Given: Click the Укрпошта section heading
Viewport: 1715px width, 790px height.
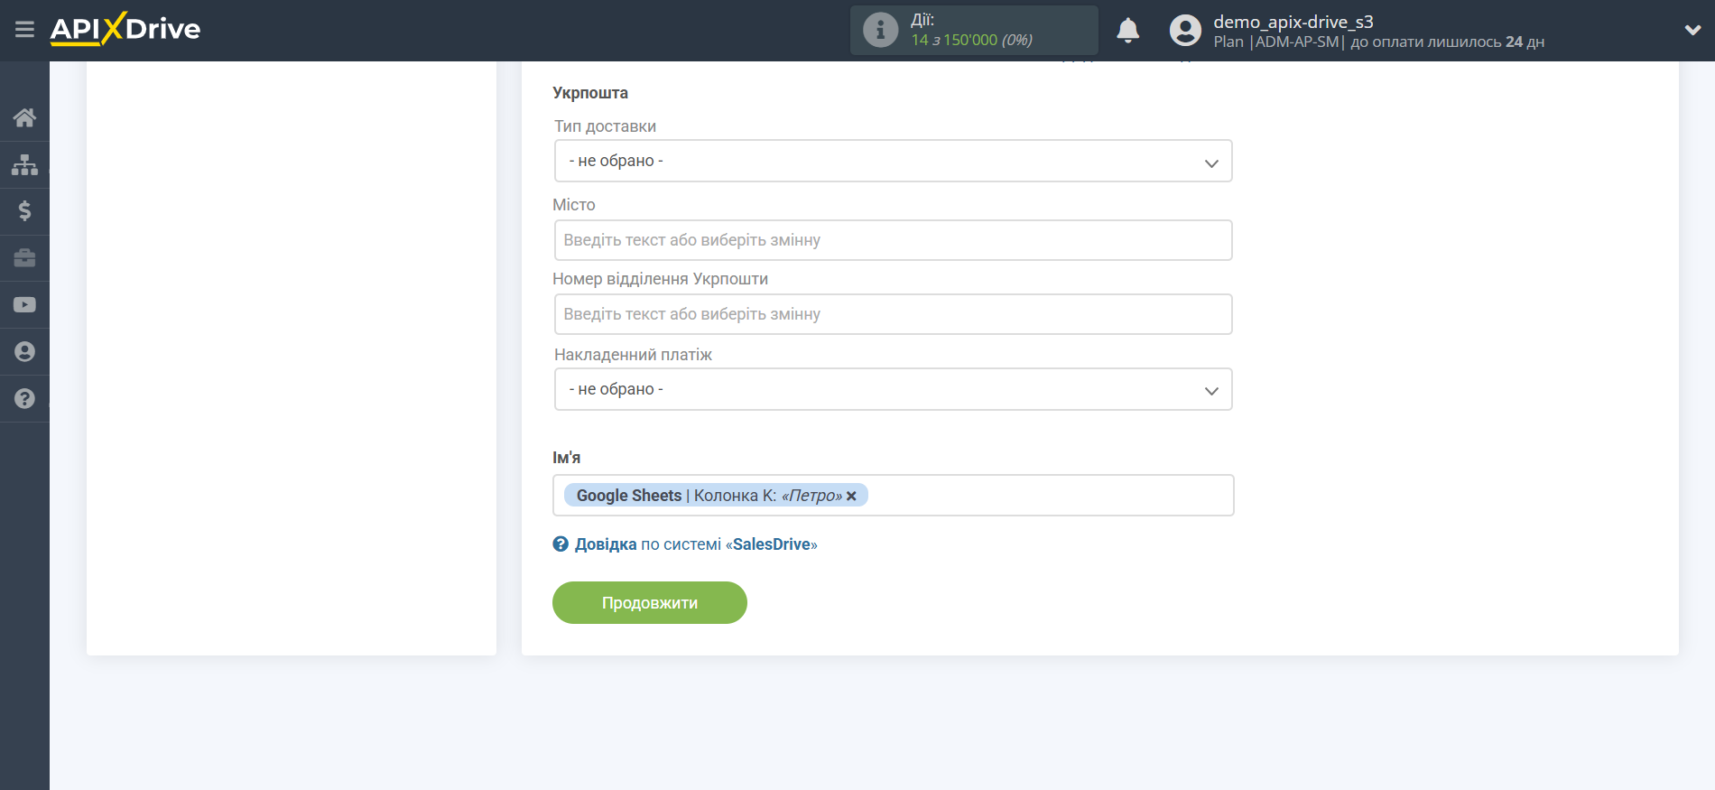Looking at the screenshot, I should click(590, 93).
